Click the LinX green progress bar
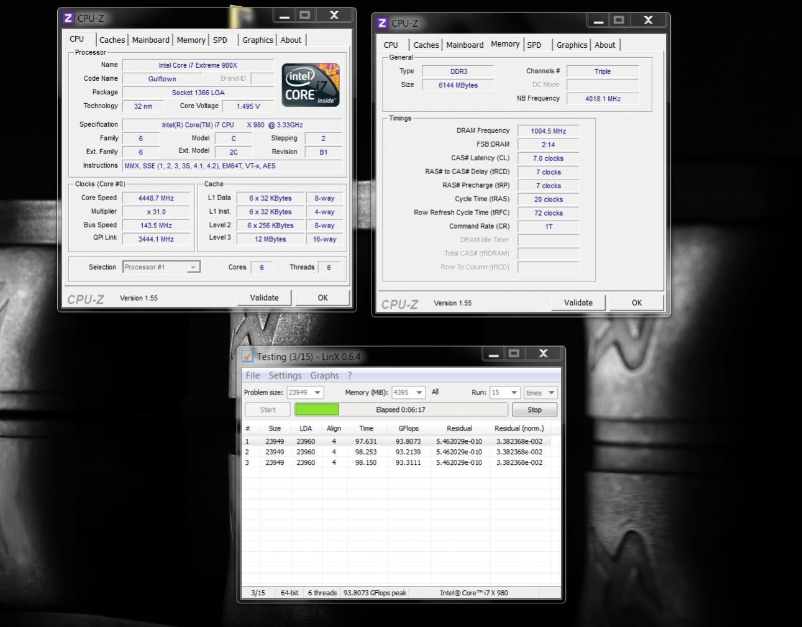The image size is (802, 627). click(x=317, y=410)
